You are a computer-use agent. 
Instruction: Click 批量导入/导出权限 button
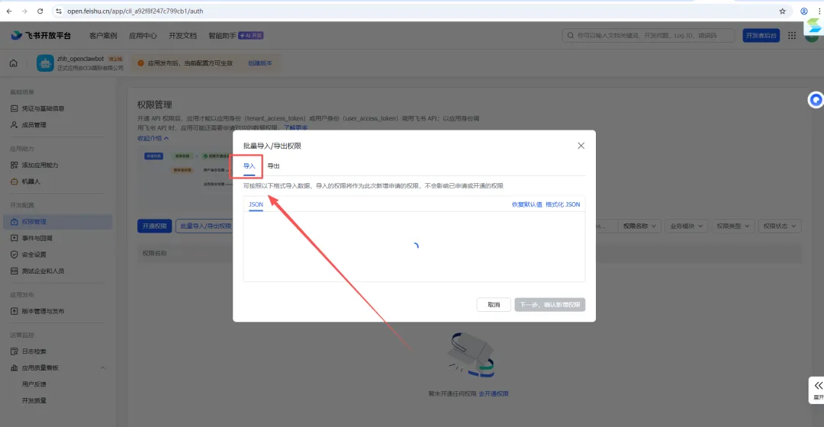pyautogui.click(x=205, y=226)
